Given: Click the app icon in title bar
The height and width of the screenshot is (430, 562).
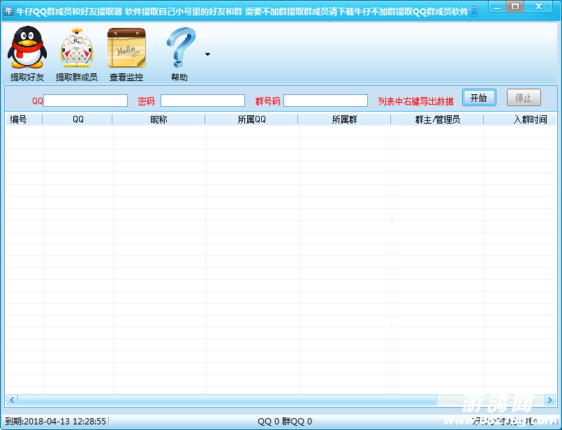Looking at the screenshot, I should pyautogui.click(x=8, y=11).
